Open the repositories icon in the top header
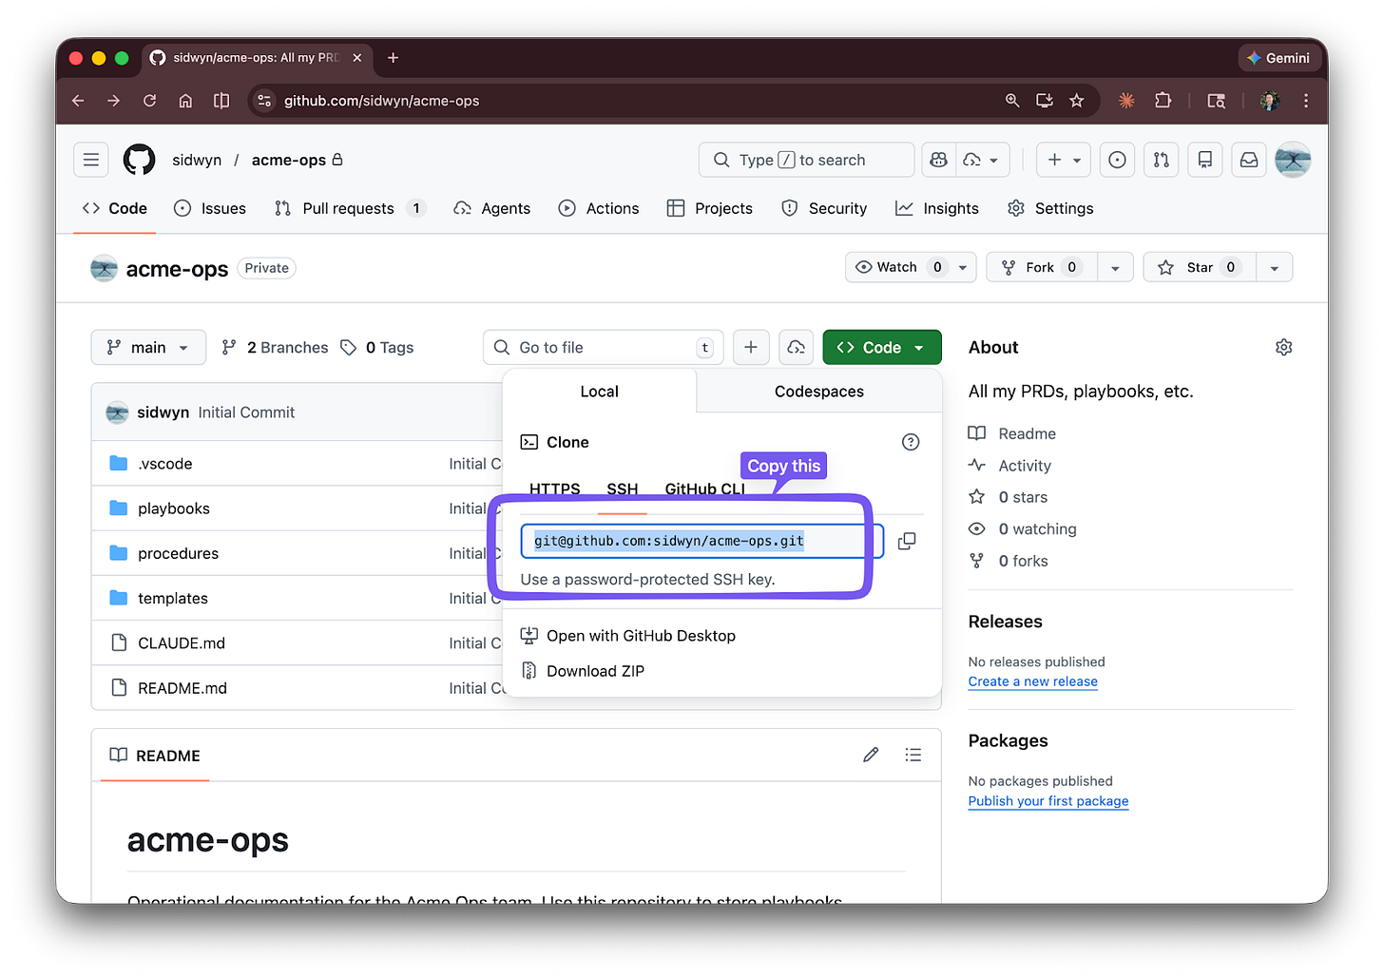The width and height of the screenshot is (1384, 977). [1205, 160]
